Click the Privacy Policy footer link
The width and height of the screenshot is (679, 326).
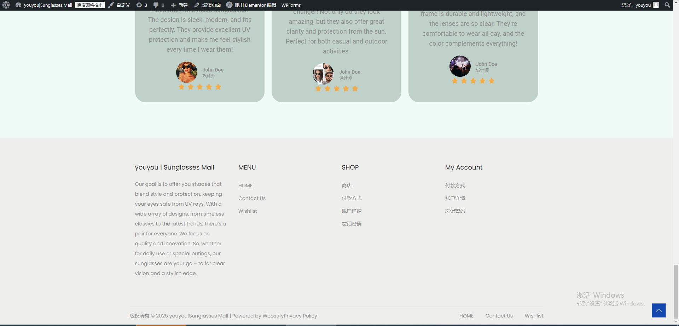300,316
